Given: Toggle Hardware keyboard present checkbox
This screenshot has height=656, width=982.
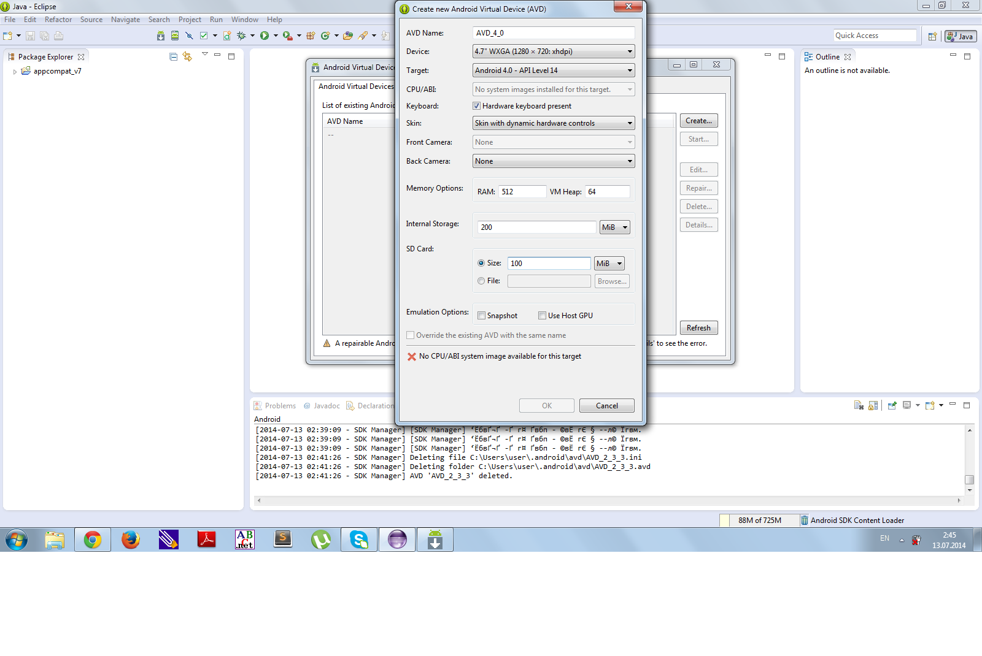Looking at the screenshot, I should pyautogui.click(x=476, y=106).
